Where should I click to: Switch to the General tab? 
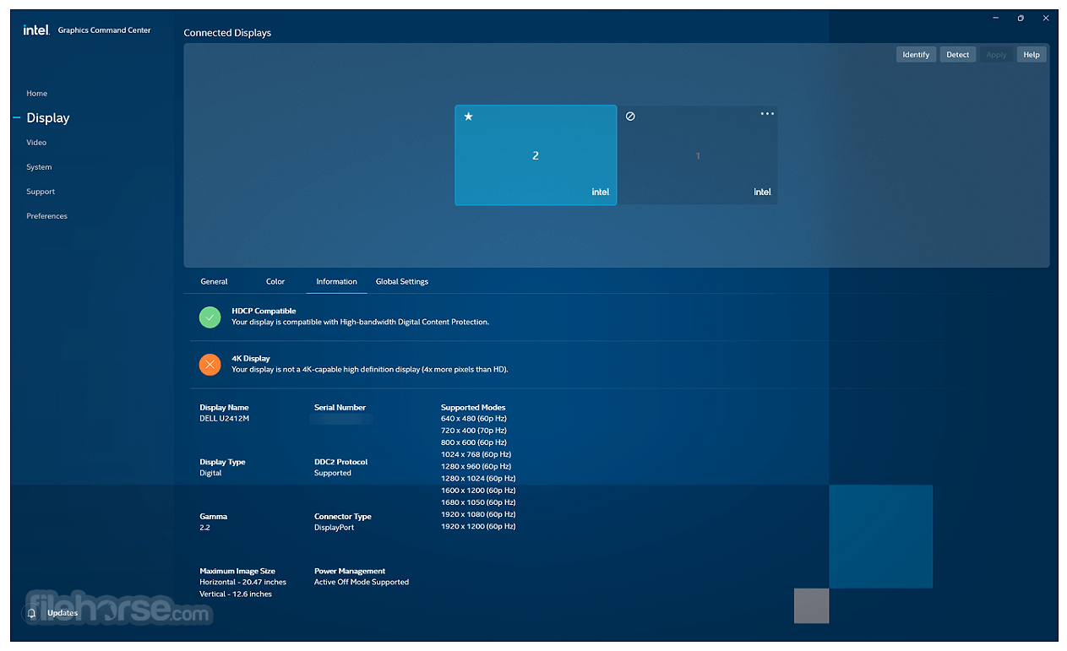(214, 282)
